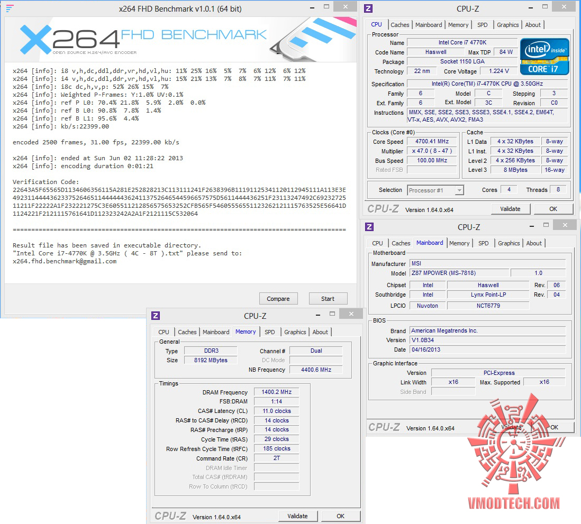Select Caches tab in the Mainboard CPU-Z window

(x=401, y=243)
